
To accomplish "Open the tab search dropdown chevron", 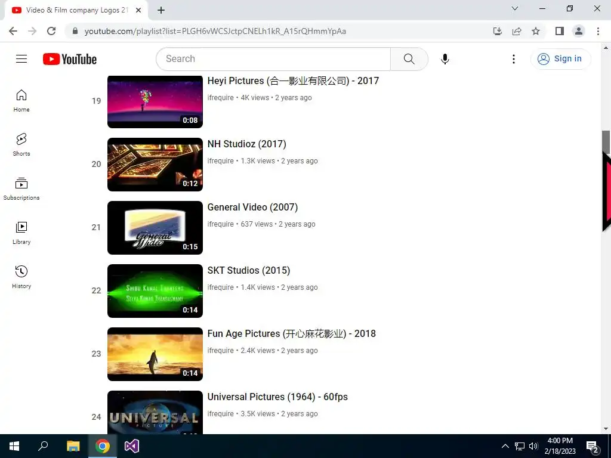I will click(x=515, y=8).
